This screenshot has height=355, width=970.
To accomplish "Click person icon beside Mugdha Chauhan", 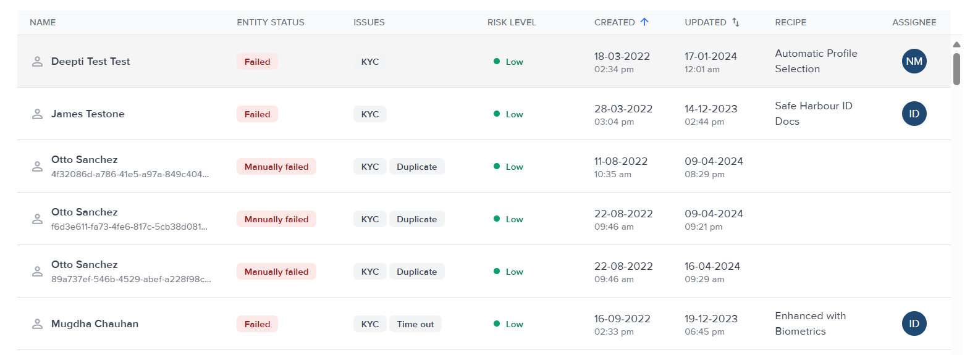I will [37, 324].
